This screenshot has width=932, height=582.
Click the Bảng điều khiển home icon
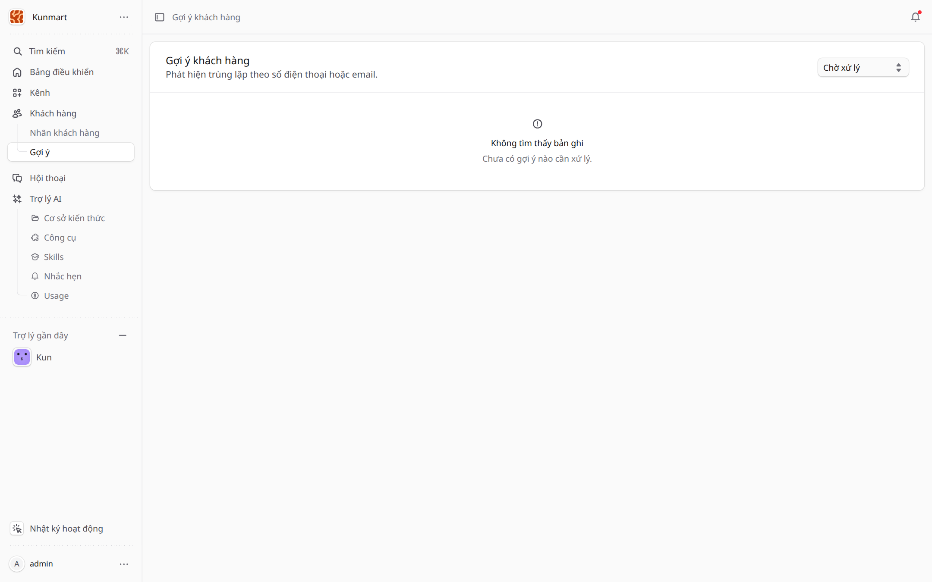click(x=17, y=72)
